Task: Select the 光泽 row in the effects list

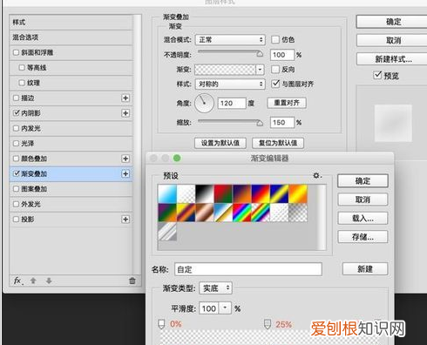Action: coord(71,144)
